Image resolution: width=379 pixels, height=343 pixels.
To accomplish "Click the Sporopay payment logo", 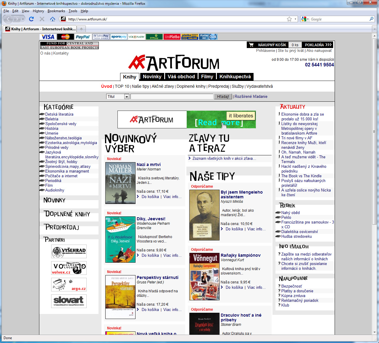I will point(119,37).
